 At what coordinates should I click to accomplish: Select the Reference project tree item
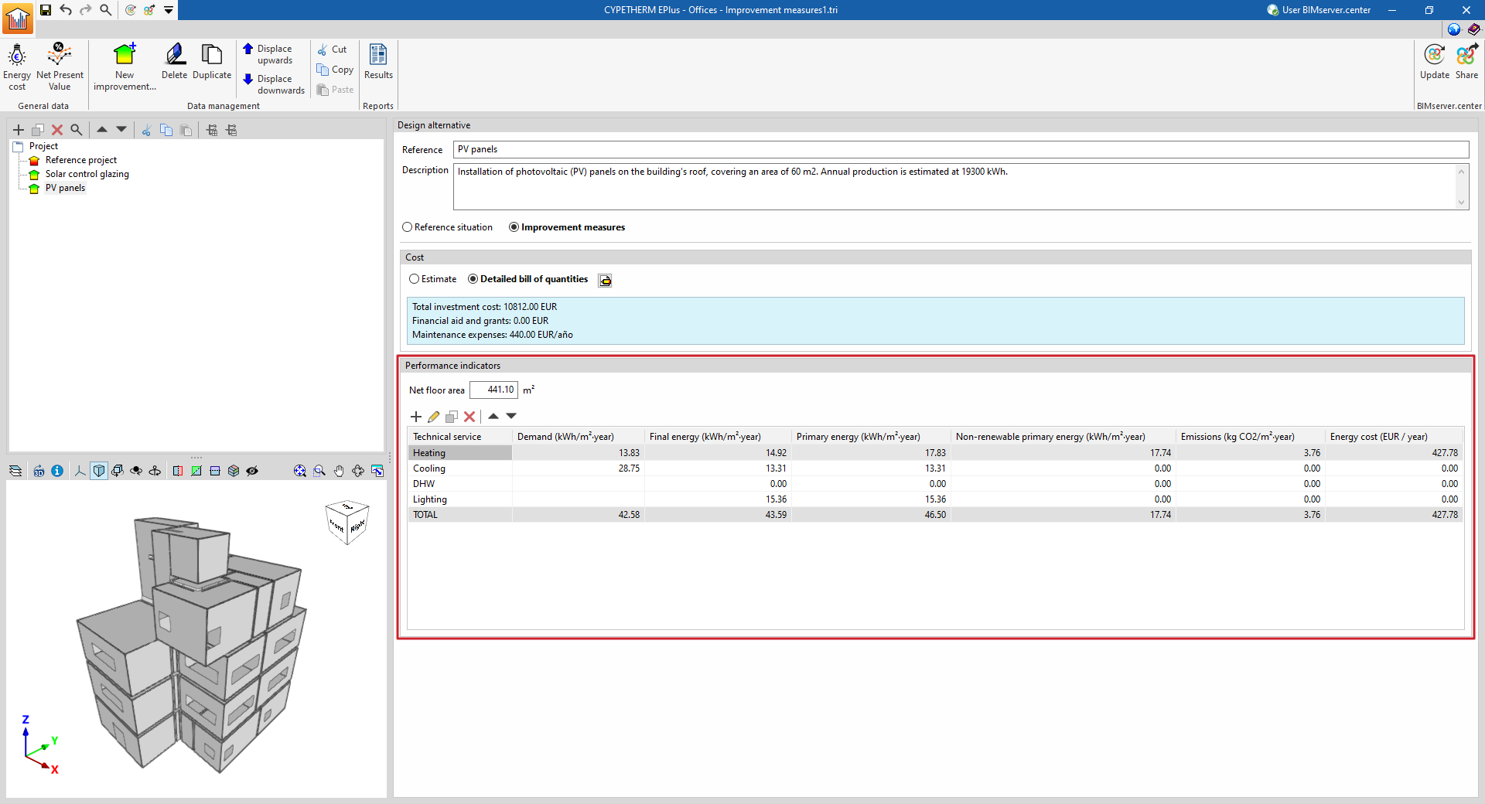coord(80,160)
